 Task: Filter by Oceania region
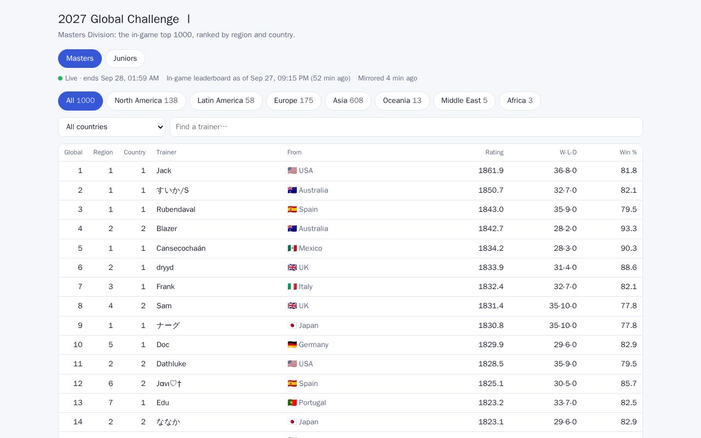coord(402,101)
